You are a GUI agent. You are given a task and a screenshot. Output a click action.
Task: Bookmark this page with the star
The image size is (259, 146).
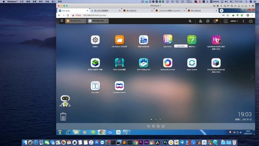coord(228,15)
